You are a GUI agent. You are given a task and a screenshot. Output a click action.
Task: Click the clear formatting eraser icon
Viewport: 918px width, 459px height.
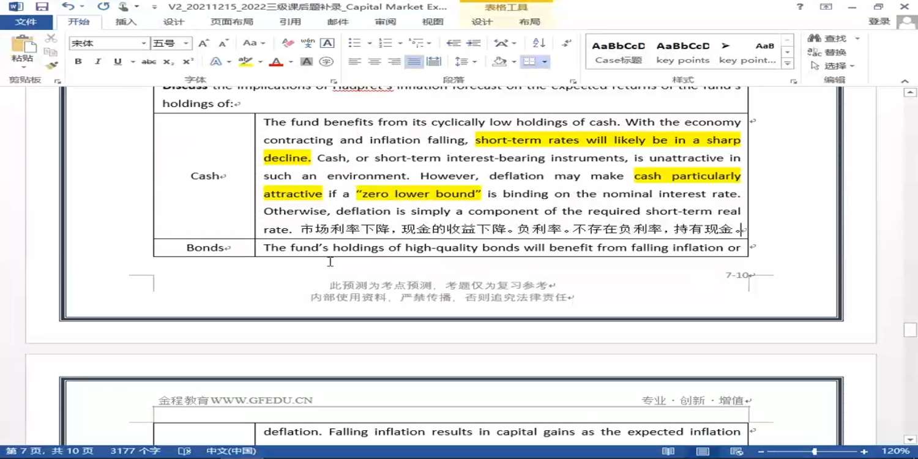pos(288,43)
